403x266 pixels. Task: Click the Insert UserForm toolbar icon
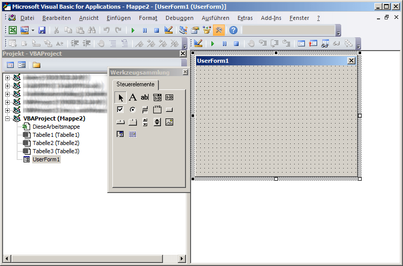25,30
